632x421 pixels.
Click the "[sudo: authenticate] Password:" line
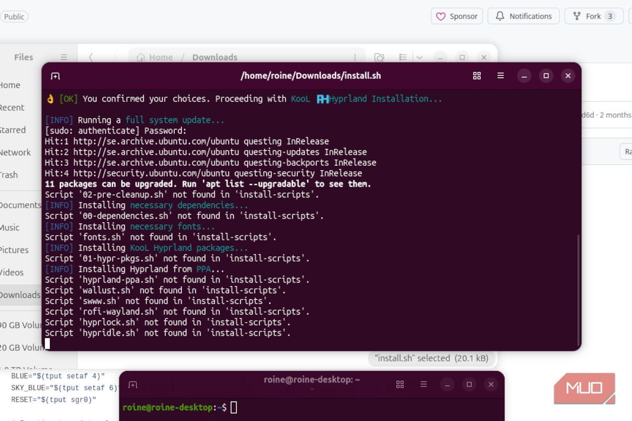pyautogui.click(x=116, y=131)
